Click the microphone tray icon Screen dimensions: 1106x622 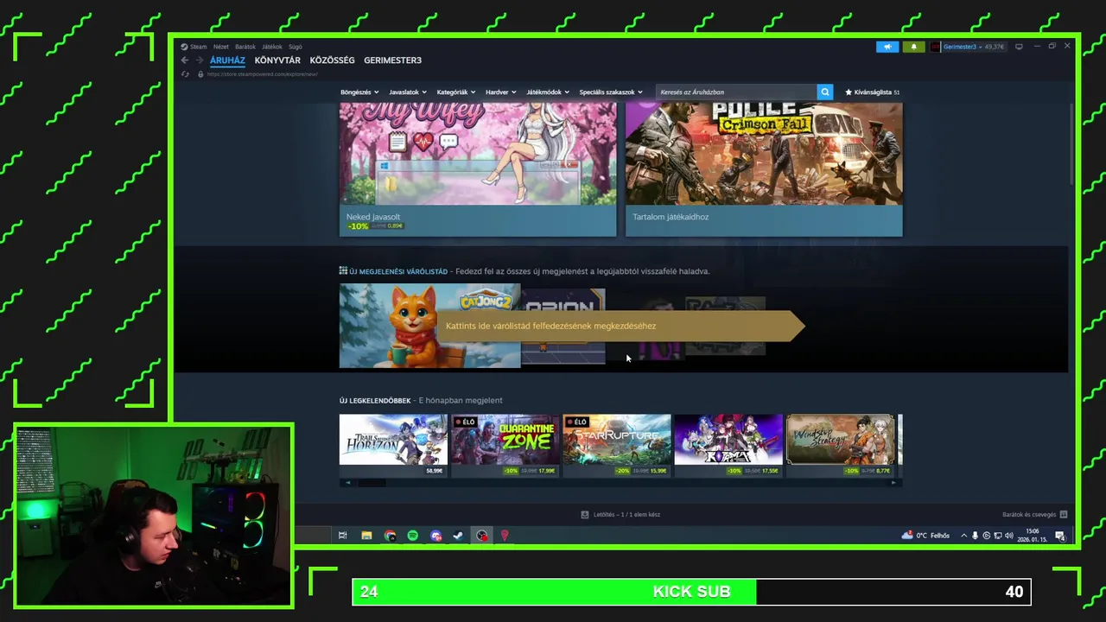(976, 536)
